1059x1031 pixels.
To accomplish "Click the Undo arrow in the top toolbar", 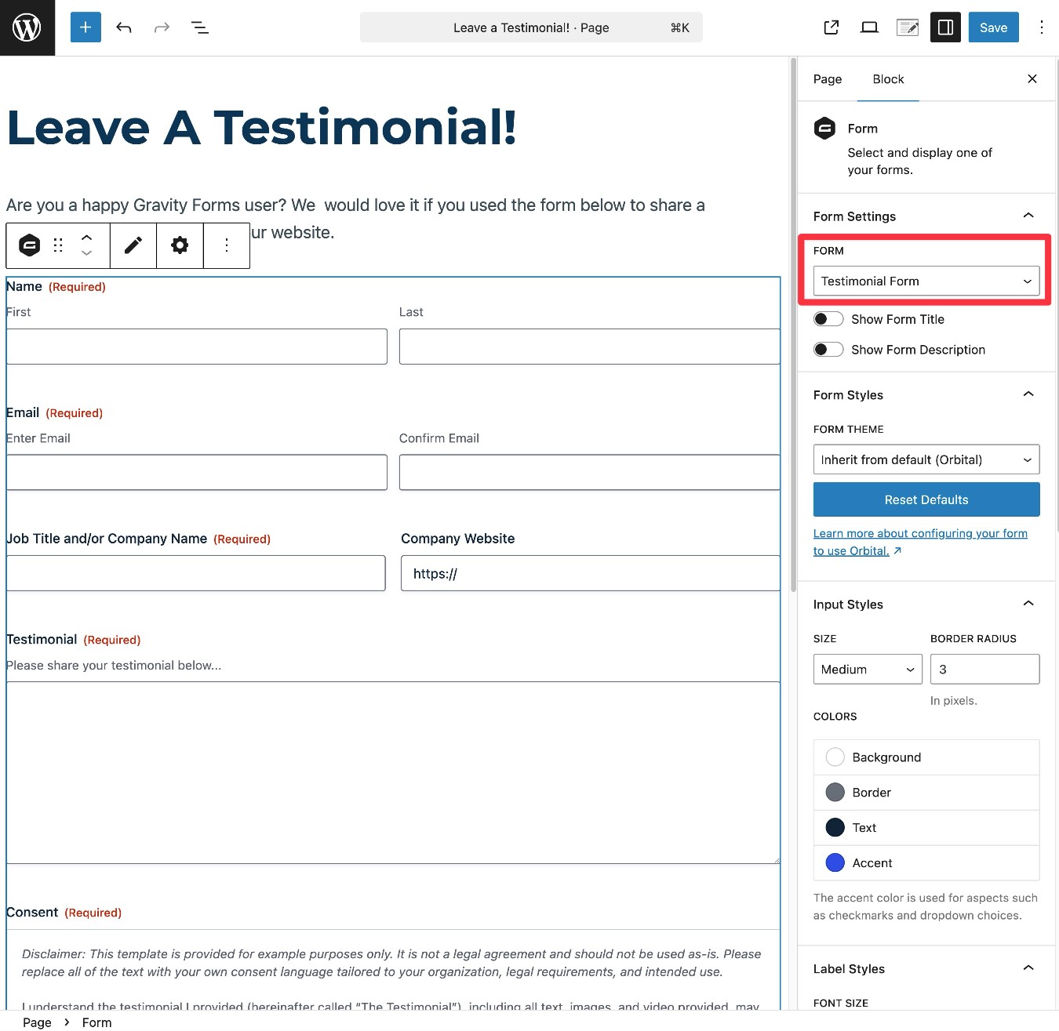I will [x=123, y=27].
